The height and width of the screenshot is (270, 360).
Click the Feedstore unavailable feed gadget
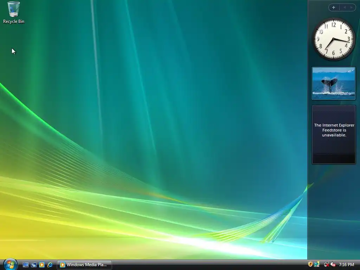[x=334, y=135]
